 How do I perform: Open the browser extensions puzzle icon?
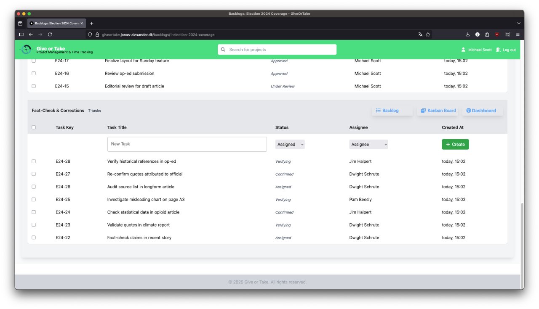click(x=487, y=34)
